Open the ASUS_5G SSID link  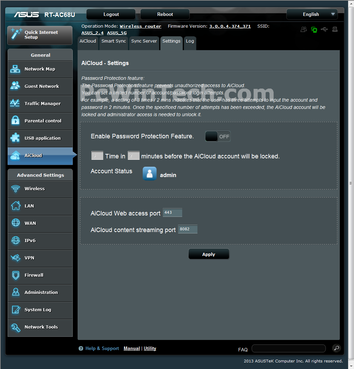(117, 33)
